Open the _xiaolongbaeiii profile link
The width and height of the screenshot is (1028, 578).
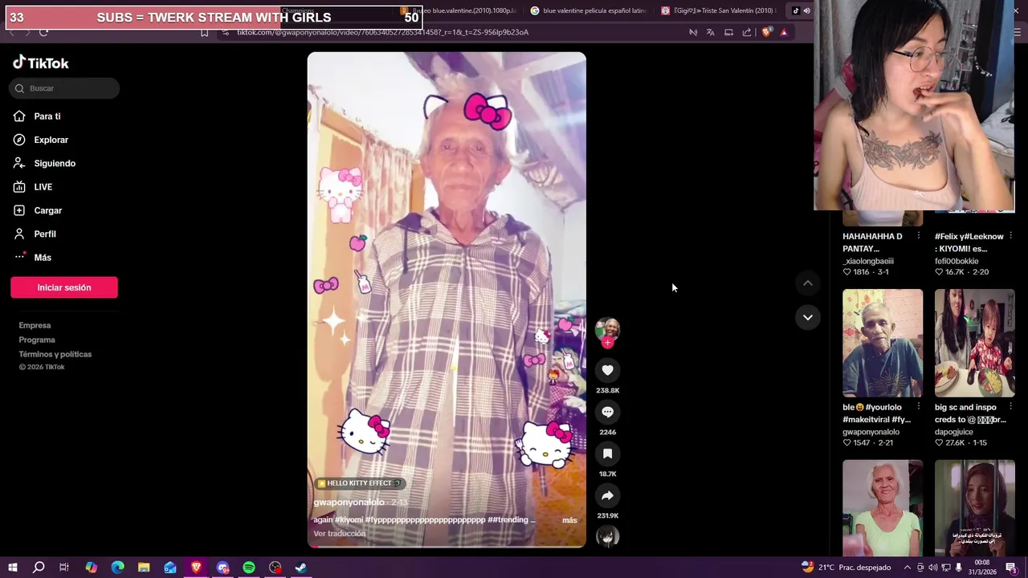point(868,261)
